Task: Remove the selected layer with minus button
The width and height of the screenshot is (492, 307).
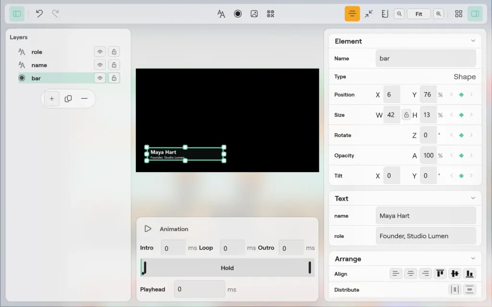Action: (84, 99)
